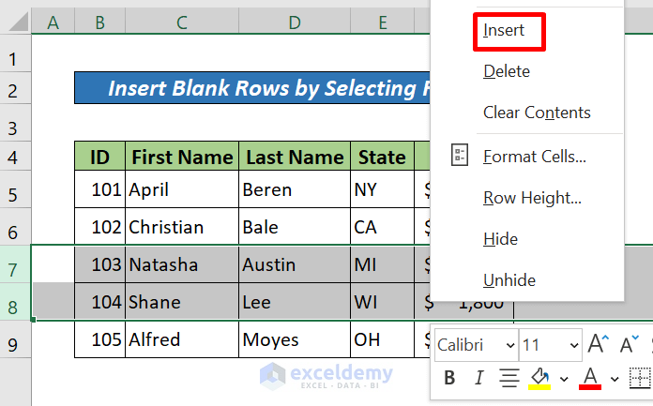The height and width of the screenshot is (406, 653).
Task: Click the State header cell
Action: coord(382,157)
